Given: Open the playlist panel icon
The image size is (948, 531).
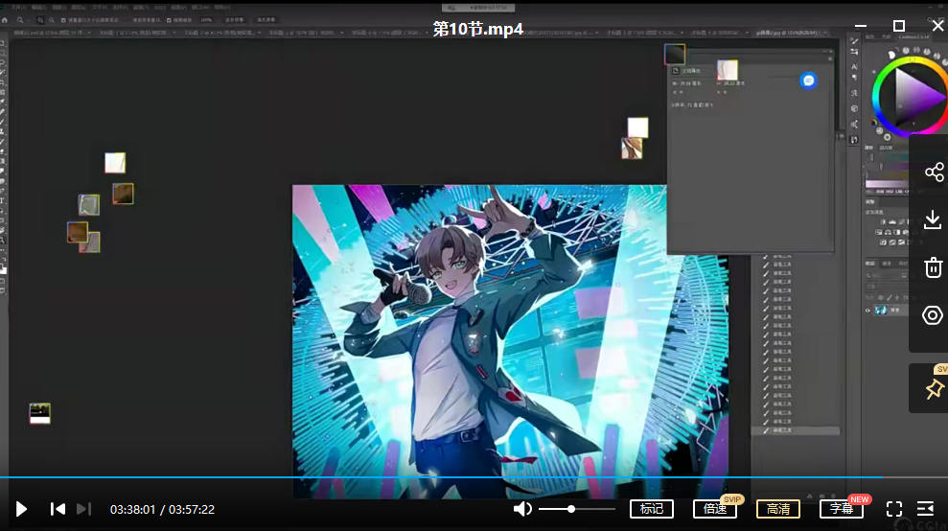Looking at the screenshot, I should [926, 509].
